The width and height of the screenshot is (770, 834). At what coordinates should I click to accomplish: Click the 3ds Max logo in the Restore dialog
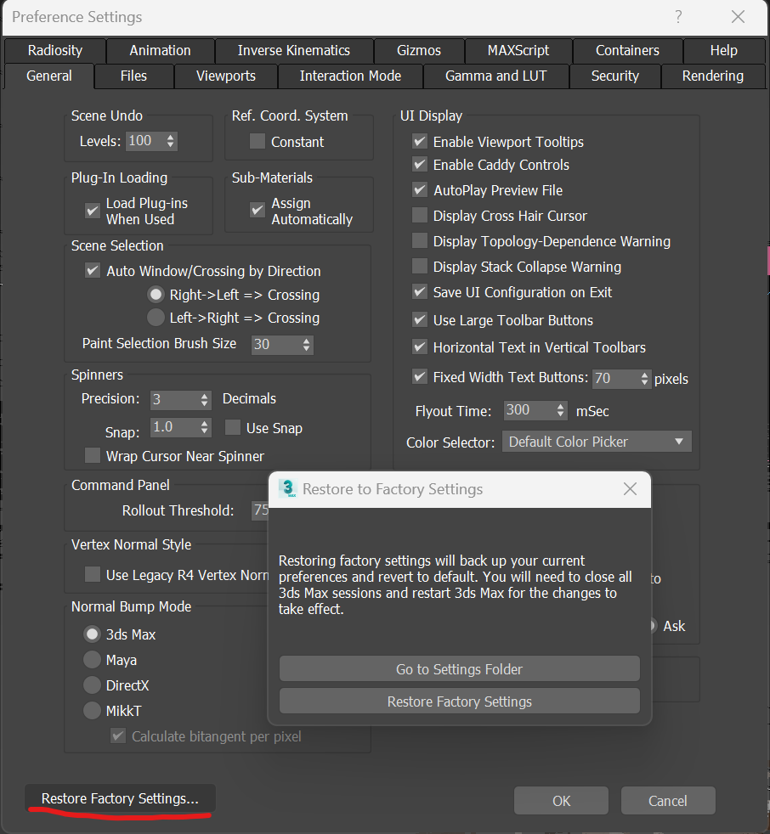[286, 489]
